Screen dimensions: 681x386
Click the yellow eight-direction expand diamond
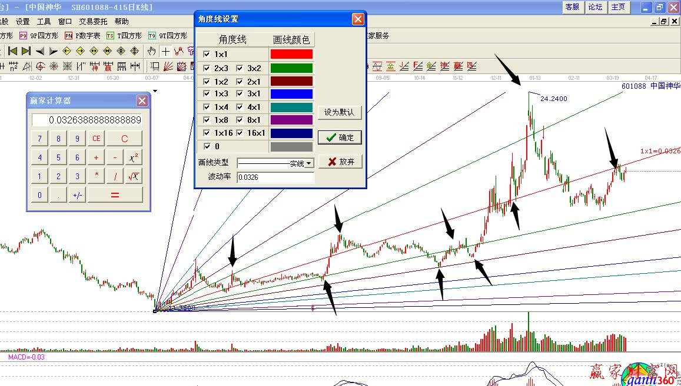(121, 51)
